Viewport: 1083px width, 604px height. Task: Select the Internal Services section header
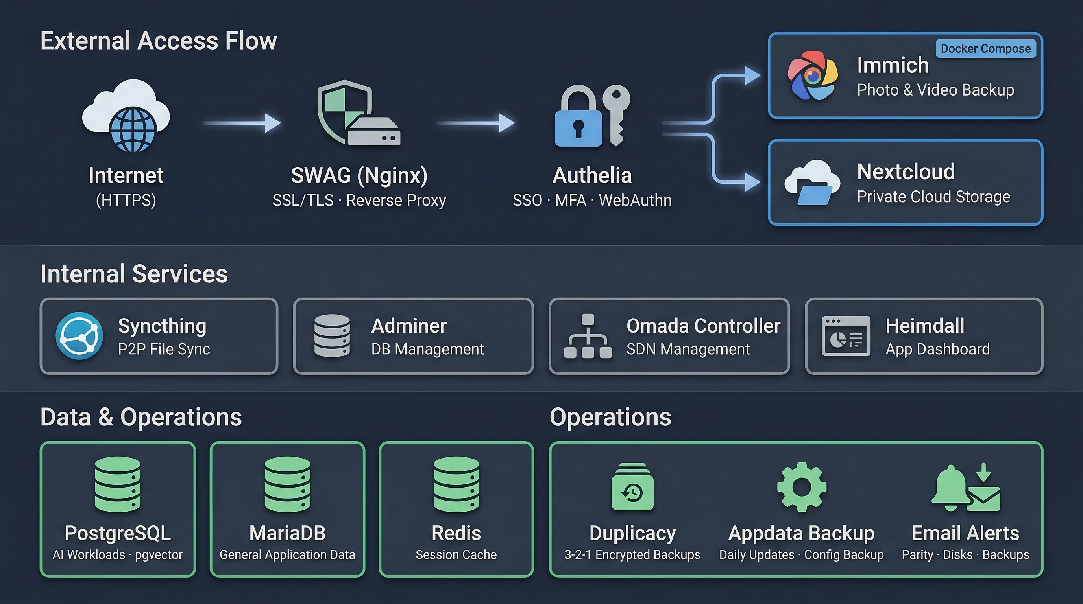click(x=133, y=273)
